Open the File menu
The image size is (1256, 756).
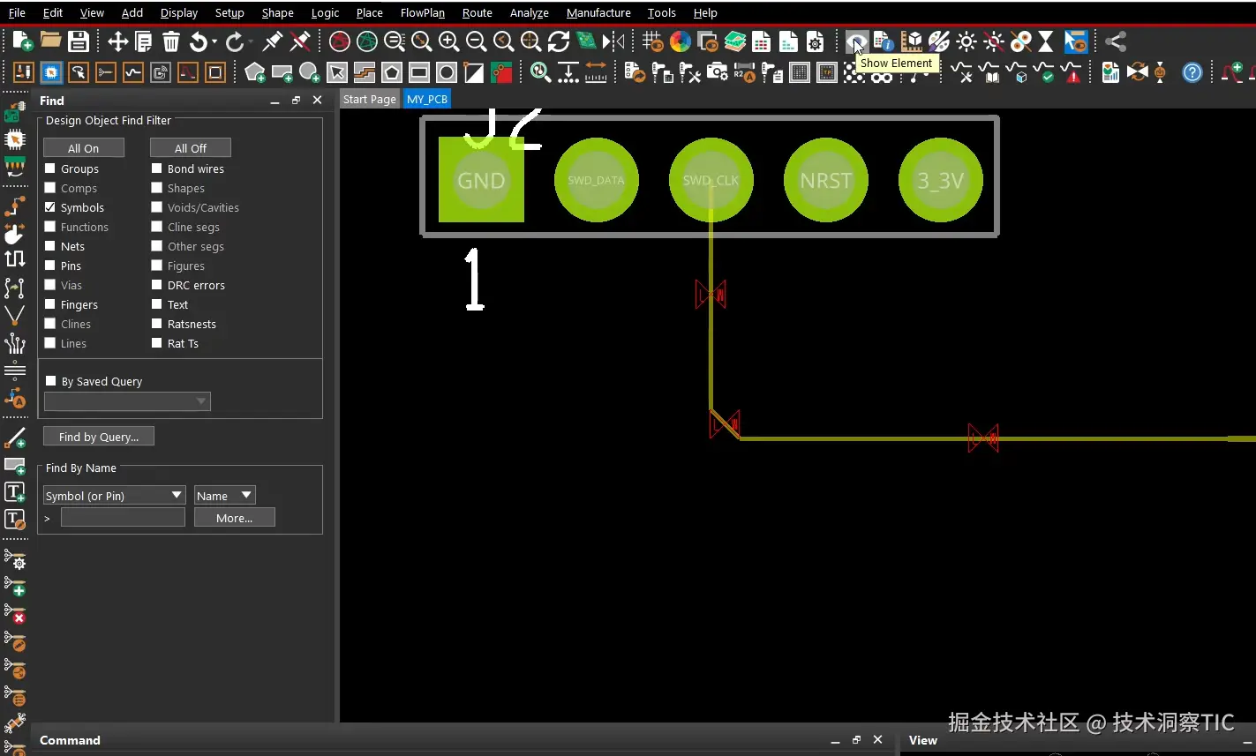(17, 12)
